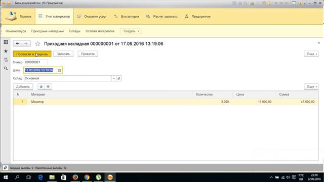Open the Склад value link button
The image size is (324, 182).
pos(119,78)
